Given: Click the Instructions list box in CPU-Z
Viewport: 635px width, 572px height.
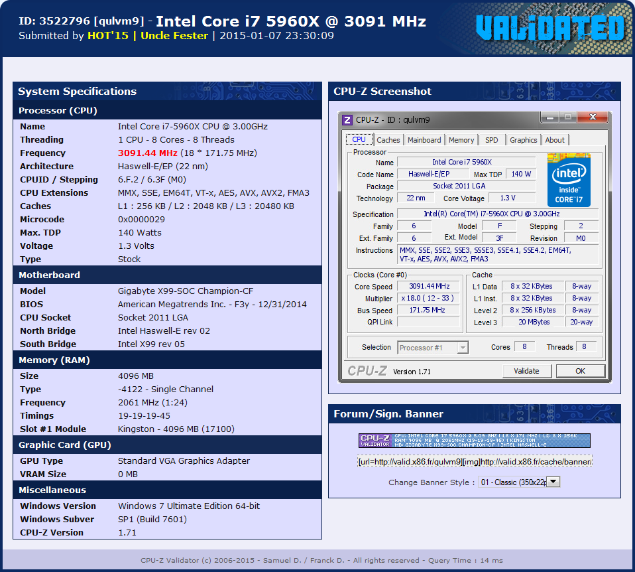Looking at the screenshot, I should (498, 255).
